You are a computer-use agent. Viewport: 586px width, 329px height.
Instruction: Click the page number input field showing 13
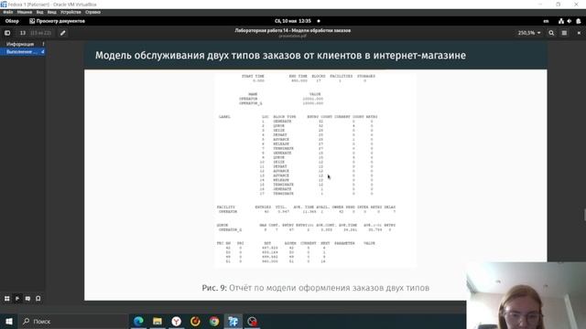point(23,33)
